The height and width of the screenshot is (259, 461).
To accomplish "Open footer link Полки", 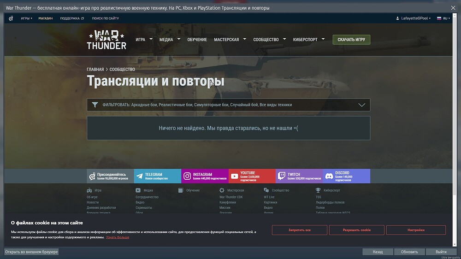I will (320, 207).
